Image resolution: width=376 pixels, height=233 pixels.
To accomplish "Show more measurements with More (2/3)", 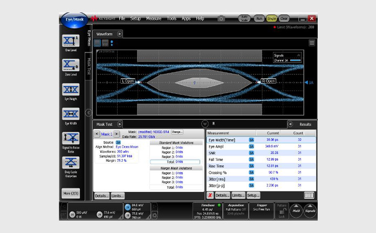I will coord(71,194).
